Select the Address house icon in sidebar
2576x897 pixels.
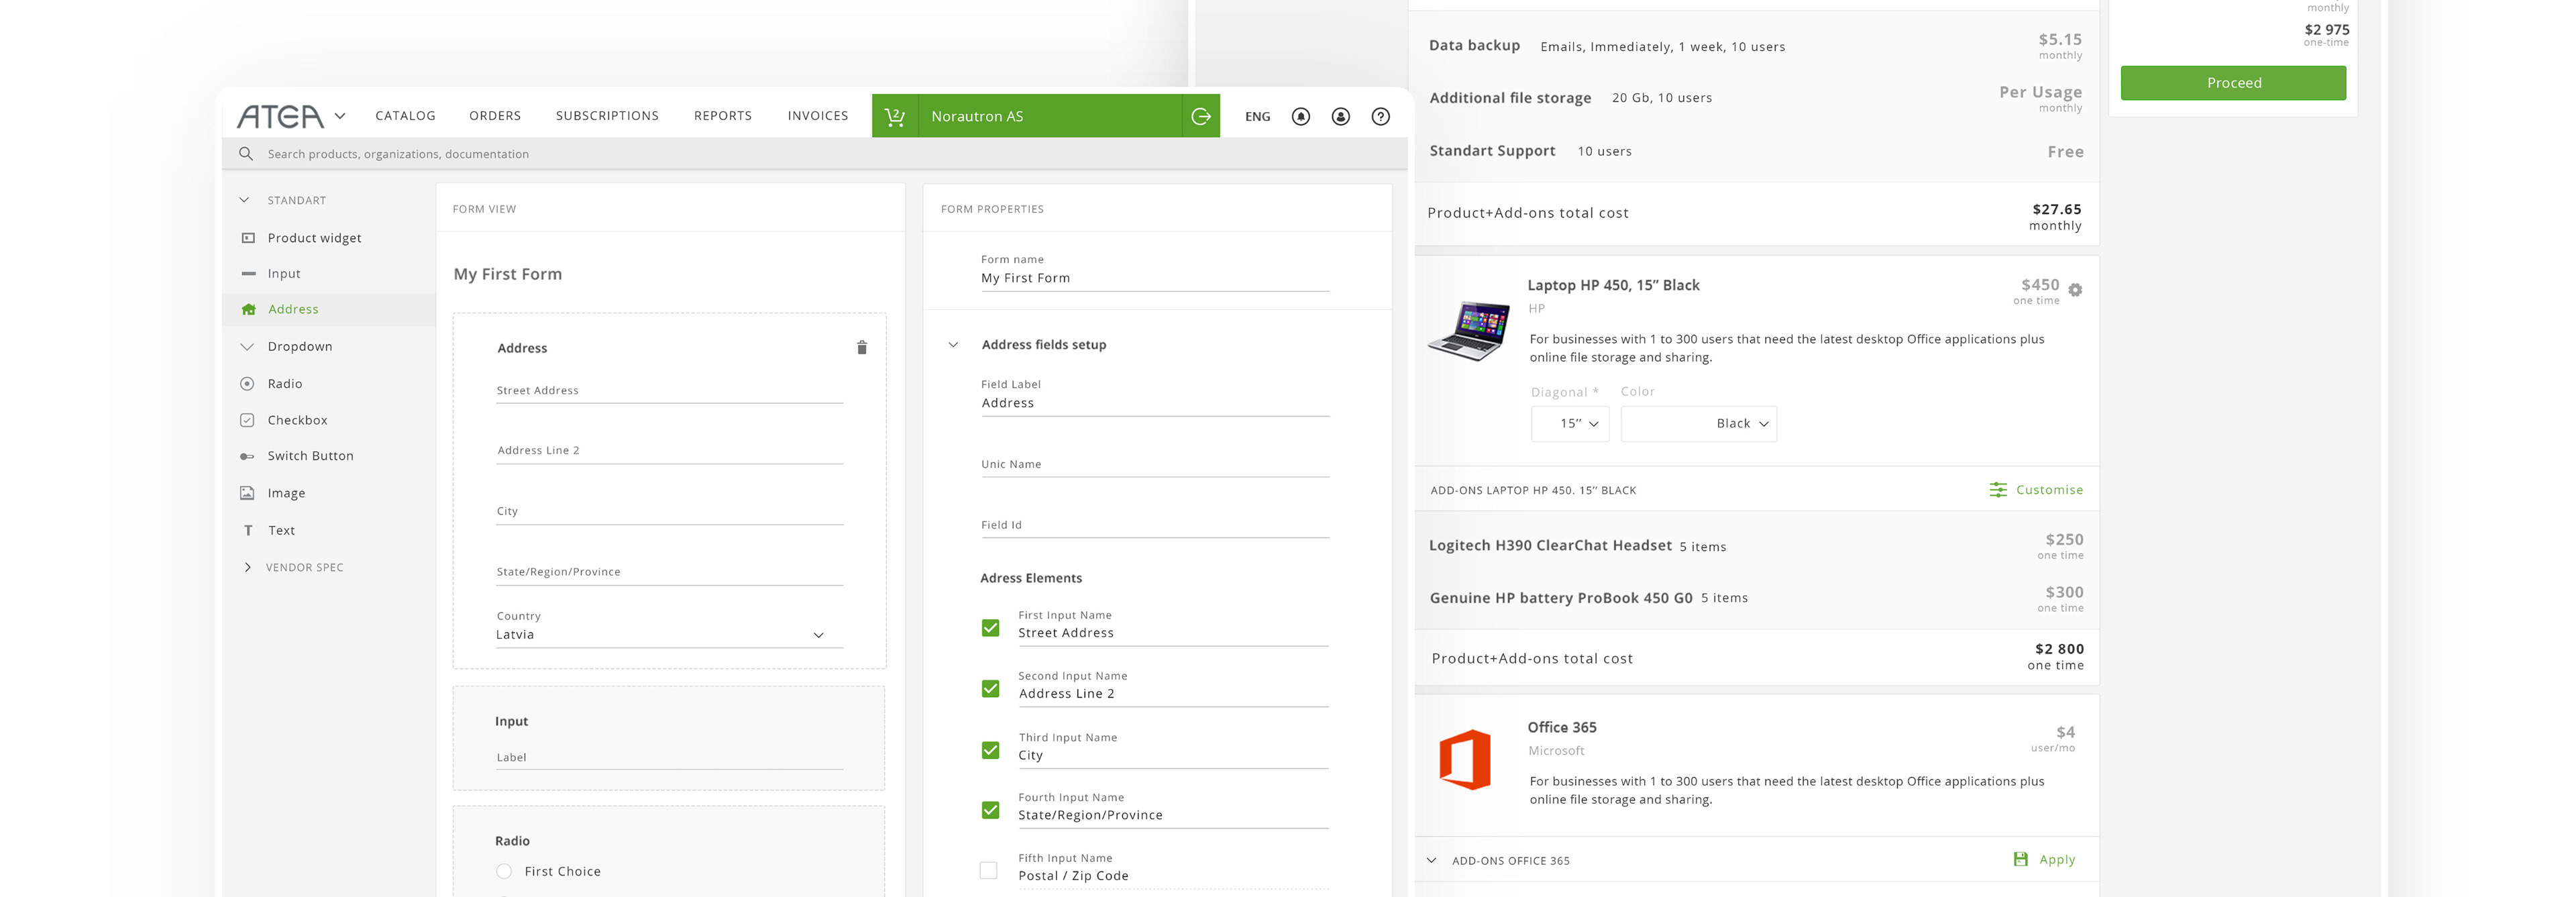click(x=248, y=310)
